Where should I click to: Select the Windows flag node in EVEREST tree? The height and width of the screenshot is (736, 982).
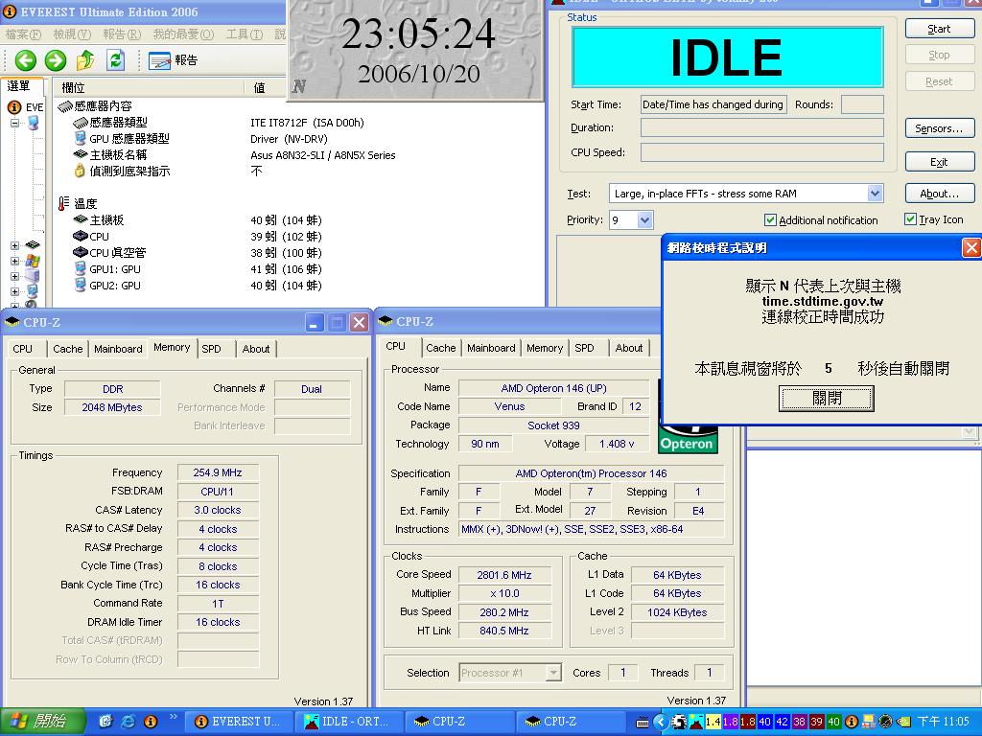tap(33, 261)
